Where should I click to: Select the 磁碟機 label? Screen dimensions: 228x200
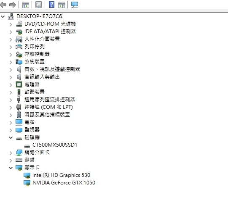click(32, 137)
